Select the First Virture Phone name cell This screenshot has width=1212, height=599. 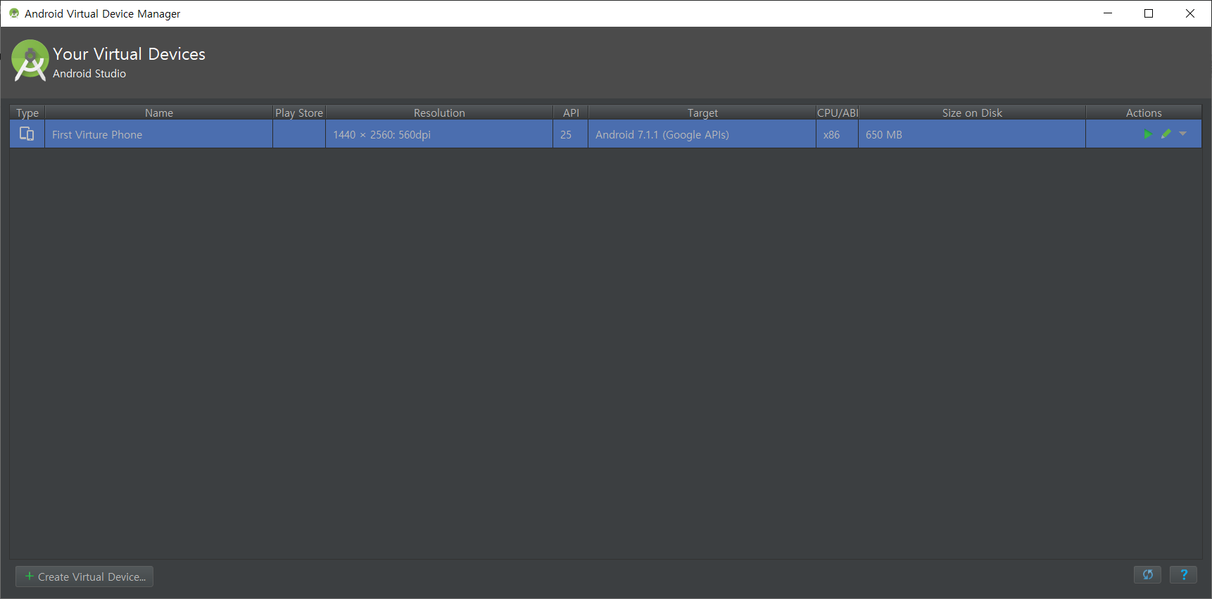click(159, 134)
